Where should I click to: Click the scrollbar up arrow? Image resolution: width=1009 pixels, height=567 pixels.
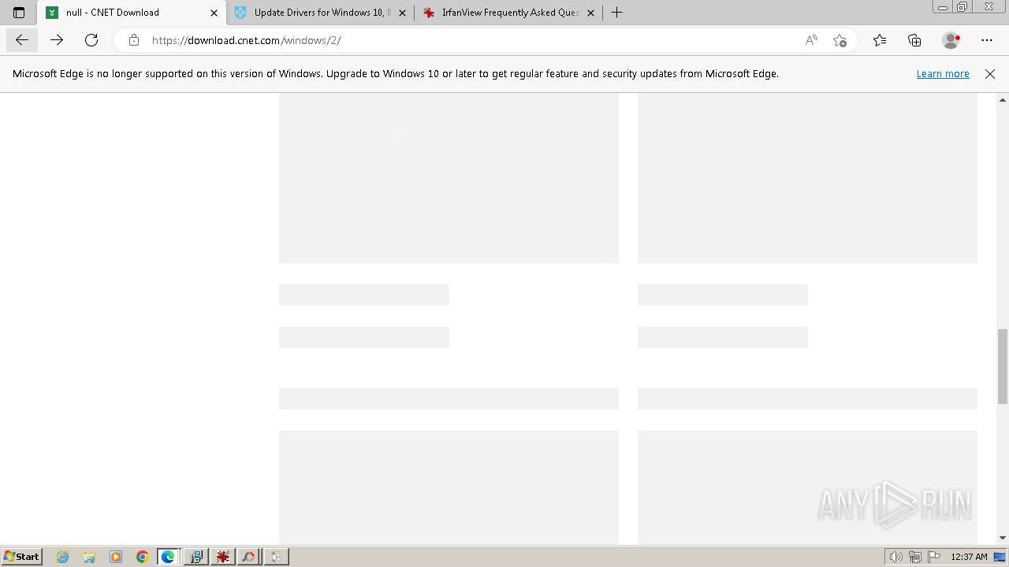click(1003, 100)
